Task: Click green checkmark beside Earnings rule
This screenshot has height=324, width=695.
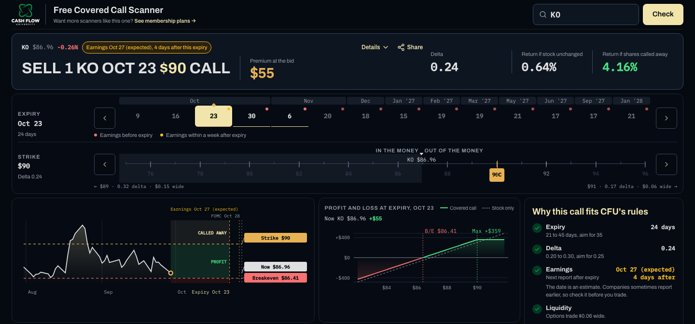Action: [537, 270]
